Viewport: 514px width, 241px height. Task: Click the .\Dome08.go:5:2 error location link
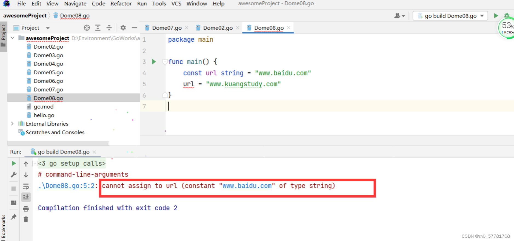pos(66,186)
